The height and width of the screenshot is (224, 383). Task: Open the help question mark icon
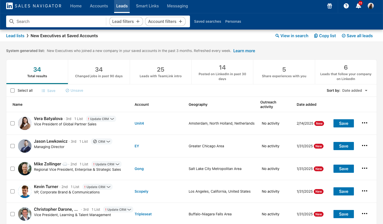click(346, 6)
